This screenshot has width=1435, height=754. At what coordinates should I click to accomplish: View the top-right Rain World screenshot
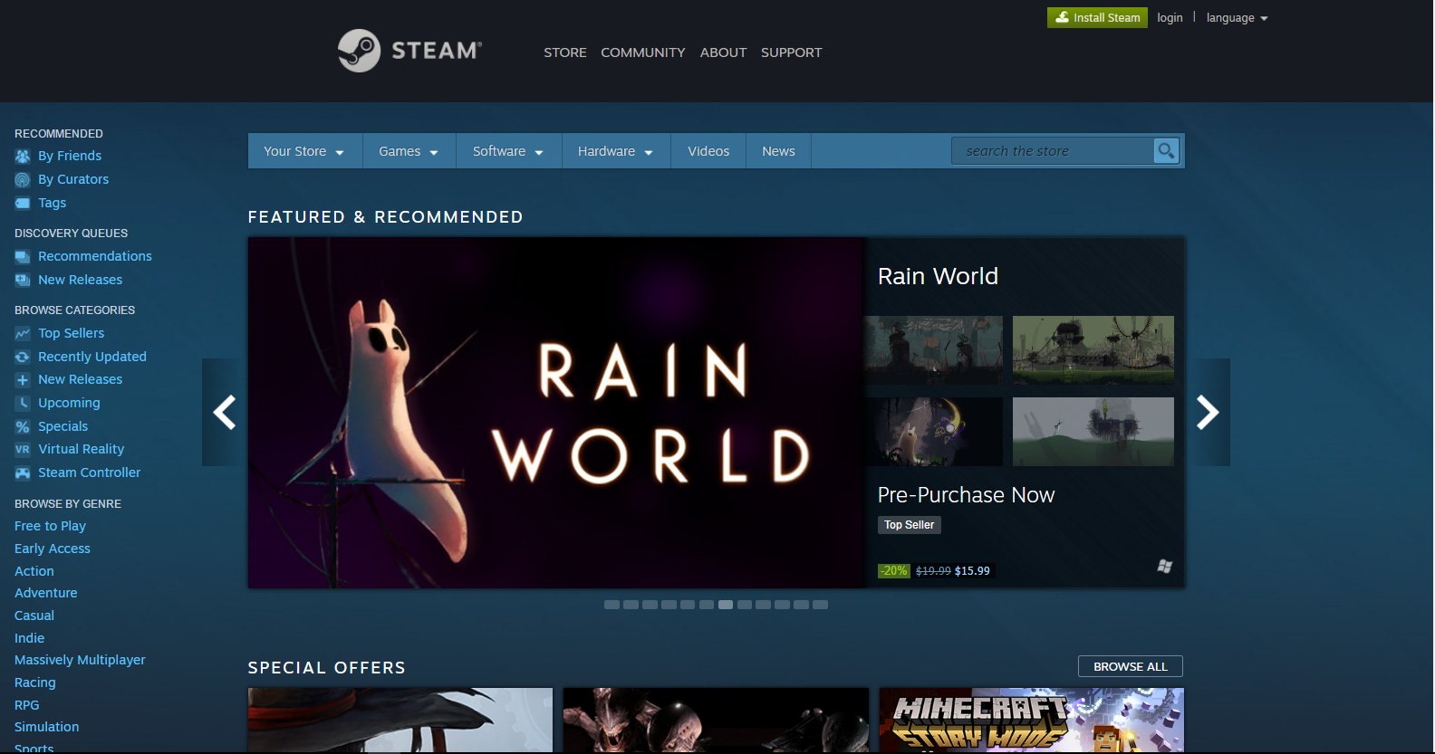1093,350
